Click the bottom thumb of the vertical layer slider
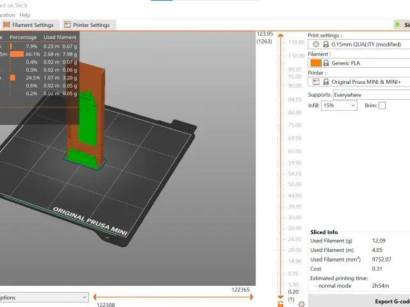Viewport: 410px width, 307px height. point(281,297)
